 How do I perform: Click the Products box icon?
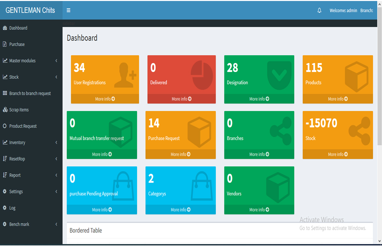pos(357,76)
